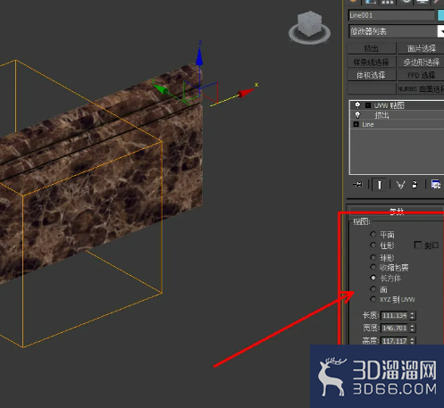The height and width of the screenshot is (408, 444).
Task: Select XYZ 到 UVW radio button
Action: click(x=373, y=299)
